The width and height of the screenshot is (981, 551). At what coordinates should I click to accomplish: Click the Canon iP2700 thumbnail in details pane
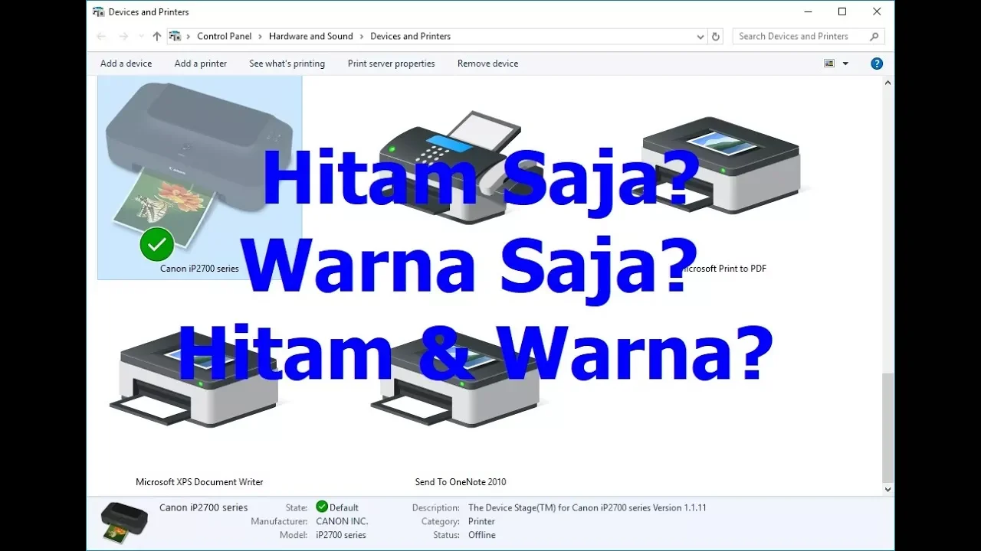pyautogui.click(x=124, y=522)
